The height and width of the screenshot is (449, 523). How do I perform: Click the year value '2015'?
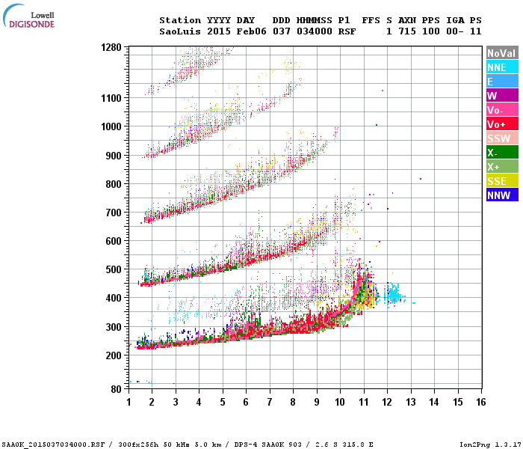coord(219,31)
